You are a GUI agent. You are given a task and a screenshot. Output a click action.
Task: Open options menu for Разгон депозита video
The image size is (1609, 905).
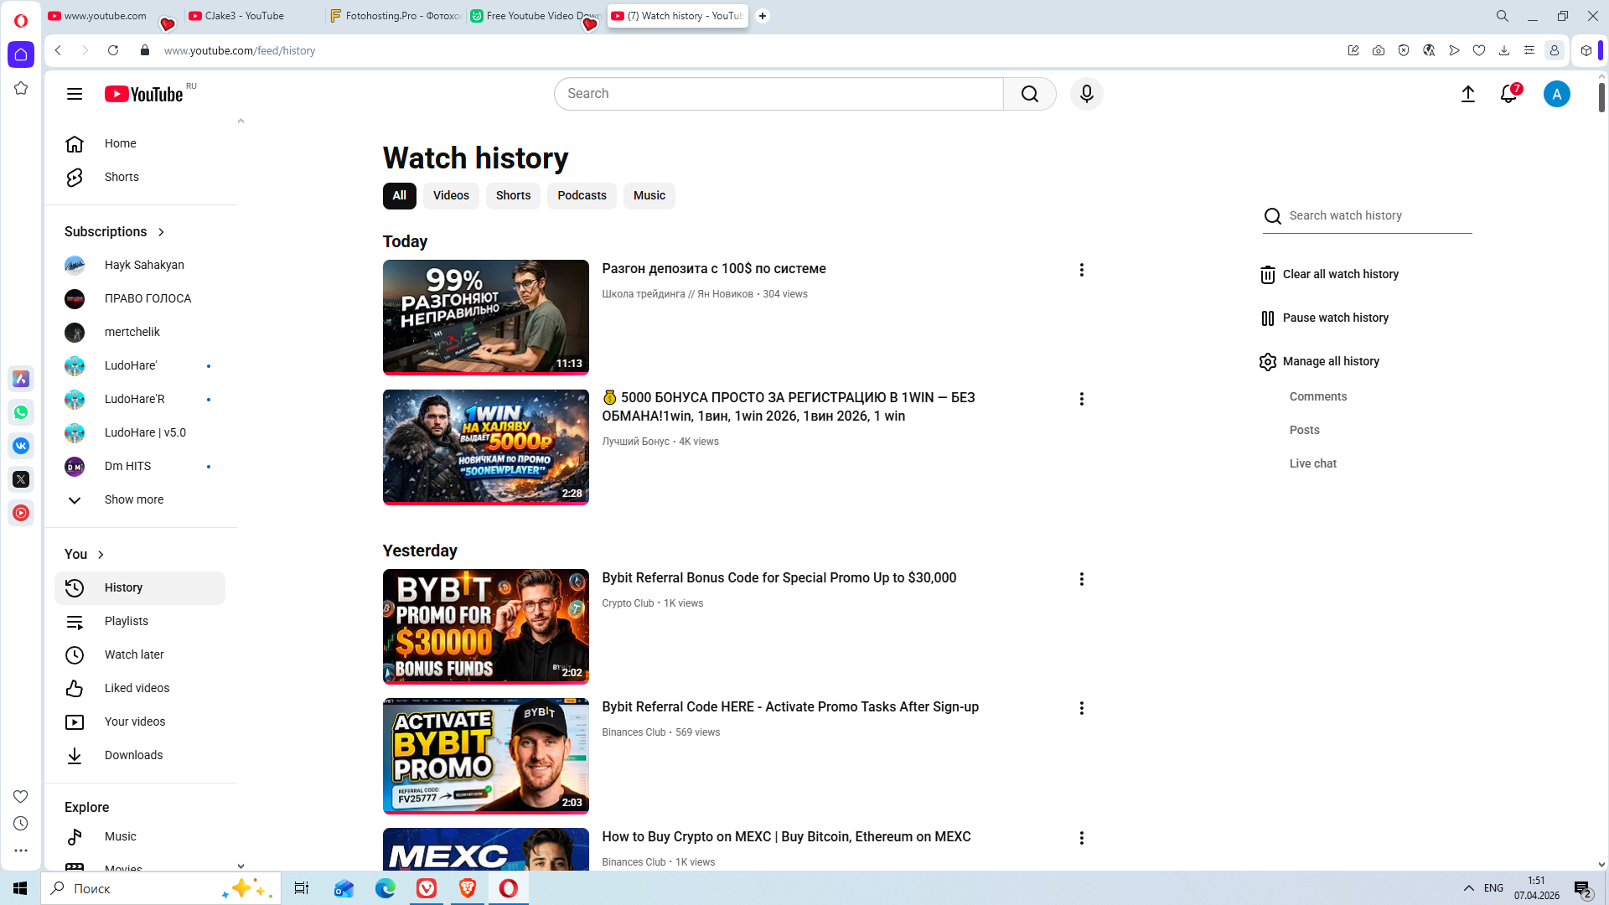(1081, 270)
